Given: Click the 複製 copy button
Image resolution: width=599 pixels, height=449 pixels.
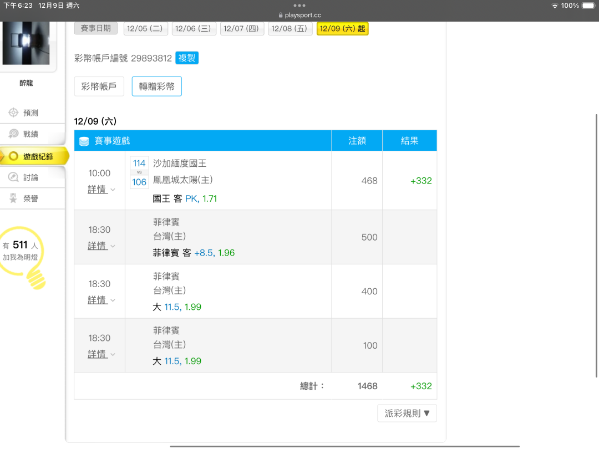Looking at the screenshot, I should (187, 58).
